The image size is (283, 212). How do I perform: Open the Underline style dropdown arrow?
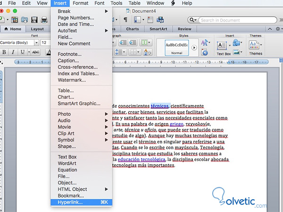(x=29, y=52)
